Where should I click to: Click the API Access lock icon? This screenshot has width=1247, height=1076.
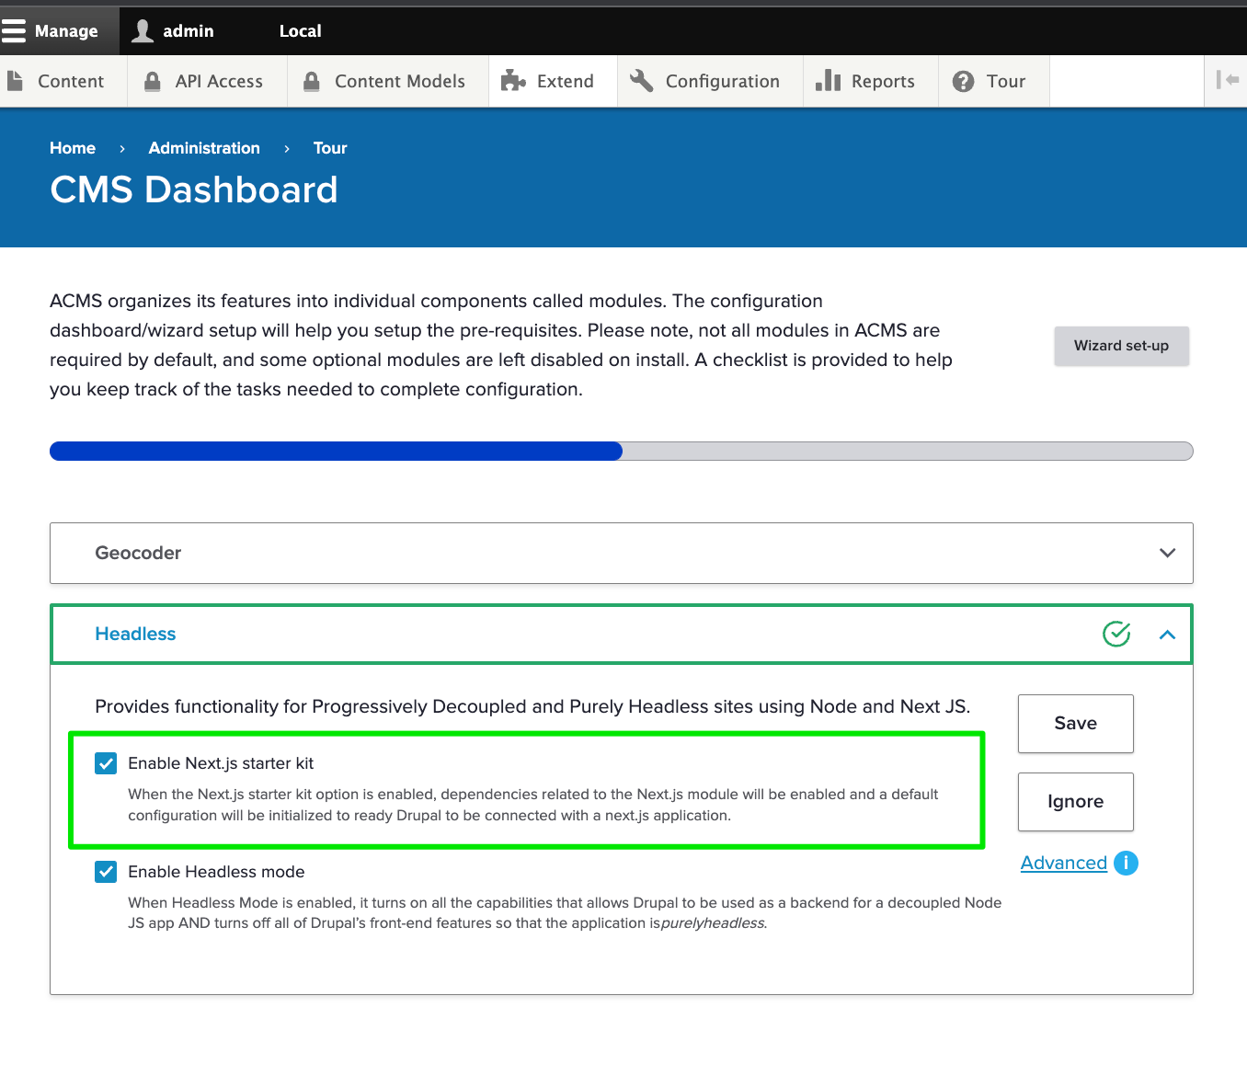153,81
